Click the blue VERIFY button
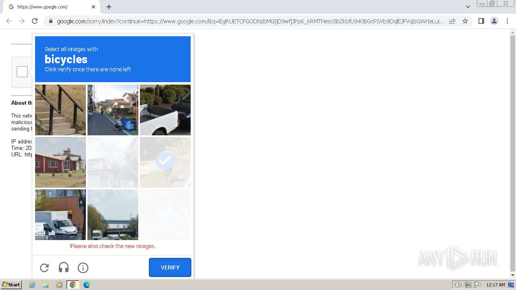Image resolution: width=516 pixels, height=290 pixels. coord(170,267)
